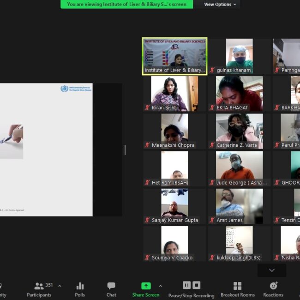Open the Participants panel
The height and width of the screenshot is (300, 300).
click(40, 289)
